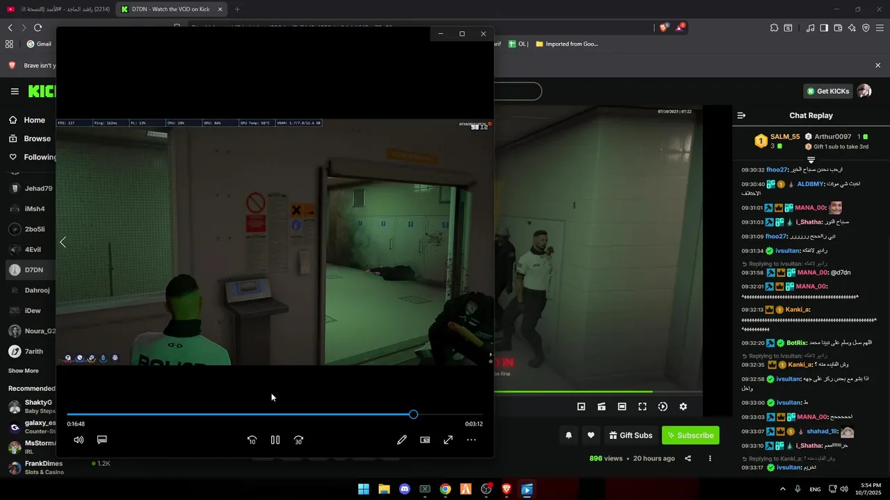Open a new browser tab
The image size is (890, 500).
(x=237, y=9)
